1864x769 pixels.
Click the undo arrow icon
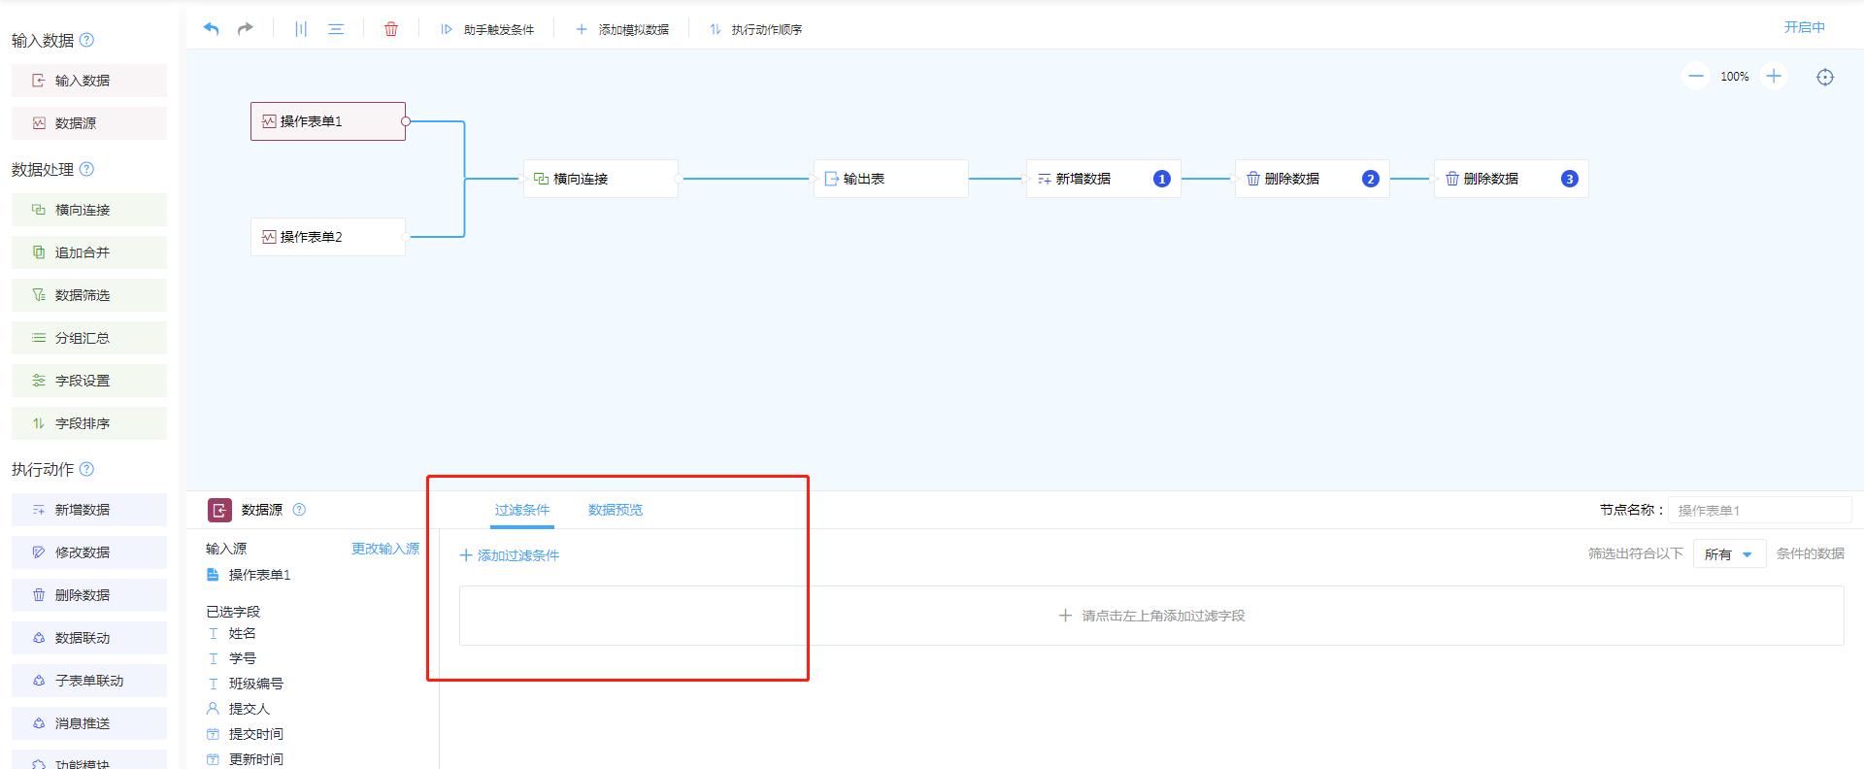tap(211, 29)
